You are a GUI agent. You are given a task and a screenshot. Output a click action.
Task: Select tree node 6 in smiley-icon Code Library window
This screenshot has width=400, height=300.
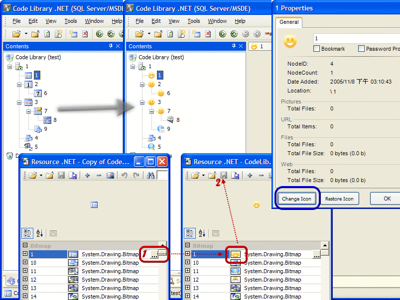pyautogui.click(x=168, y=93)
